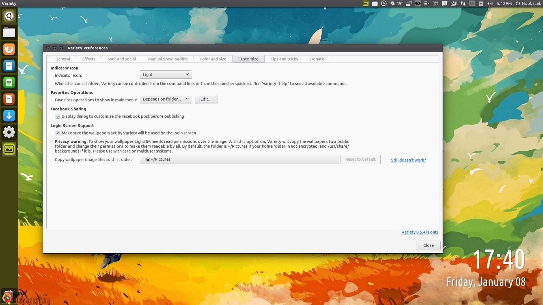Screen dimensions: 543x305
Task: Click the letter A indicator in top panel
Action: pos(445,3)
